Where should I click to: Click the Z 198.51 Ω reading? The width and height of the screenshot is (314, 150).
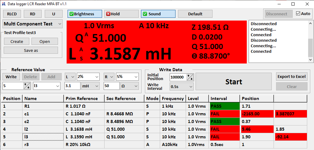(x=210, y=27)
